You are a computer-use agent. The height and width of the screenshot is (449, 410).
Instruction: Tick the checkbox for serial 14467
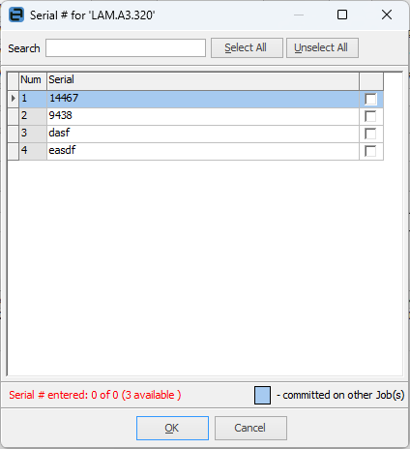click(x=370, y=100)
